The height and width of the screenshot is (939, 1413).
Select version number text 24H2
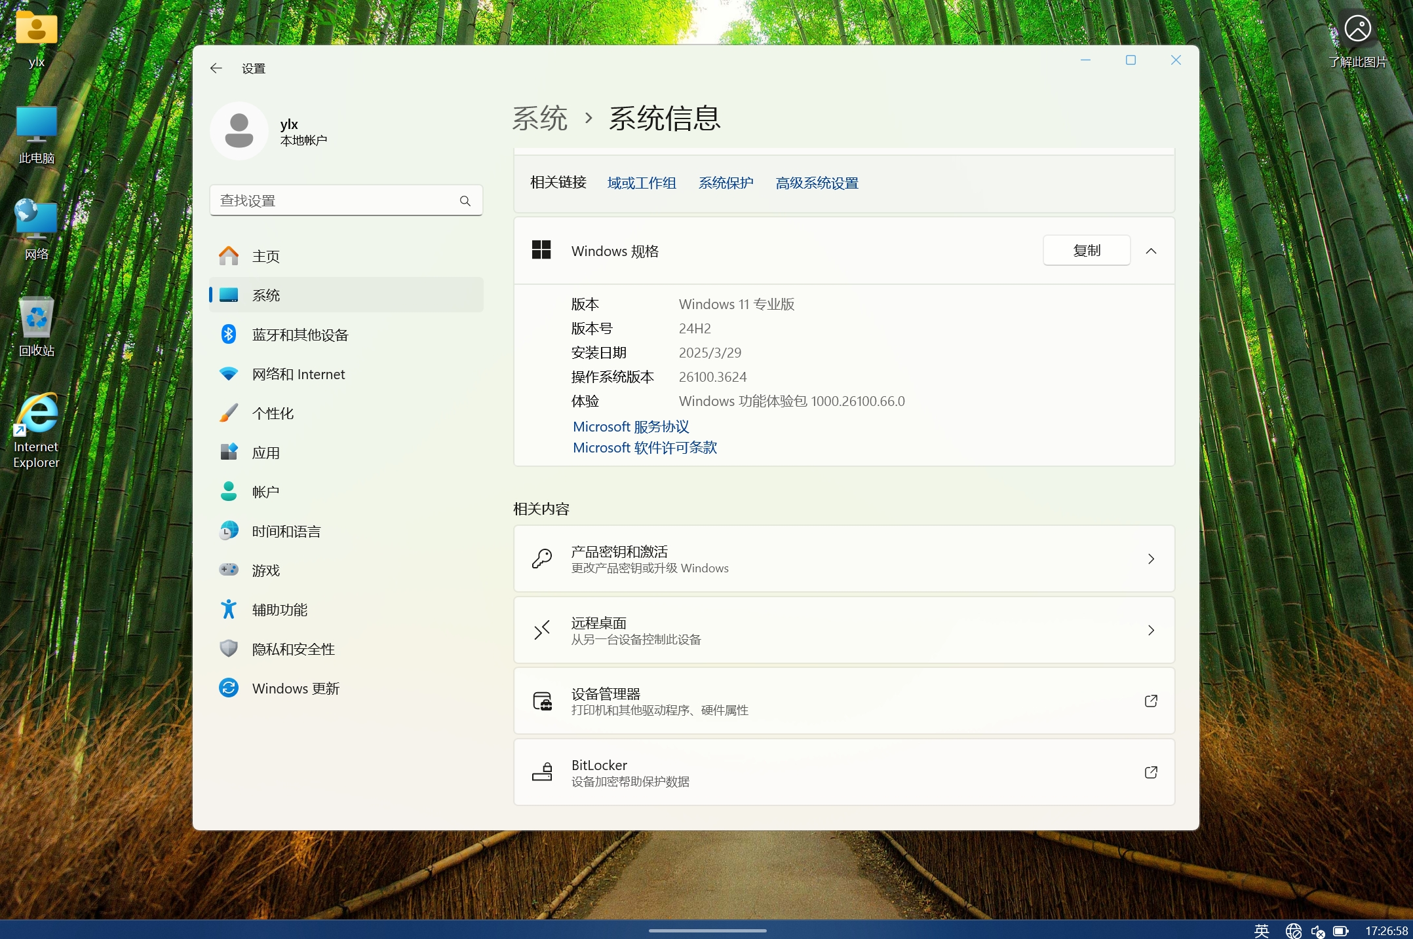[x=695, y=328]
